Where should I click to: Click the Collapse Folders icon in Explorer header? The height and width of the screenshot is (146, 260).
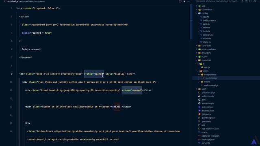pyautogui.click(x=255, y=1)
